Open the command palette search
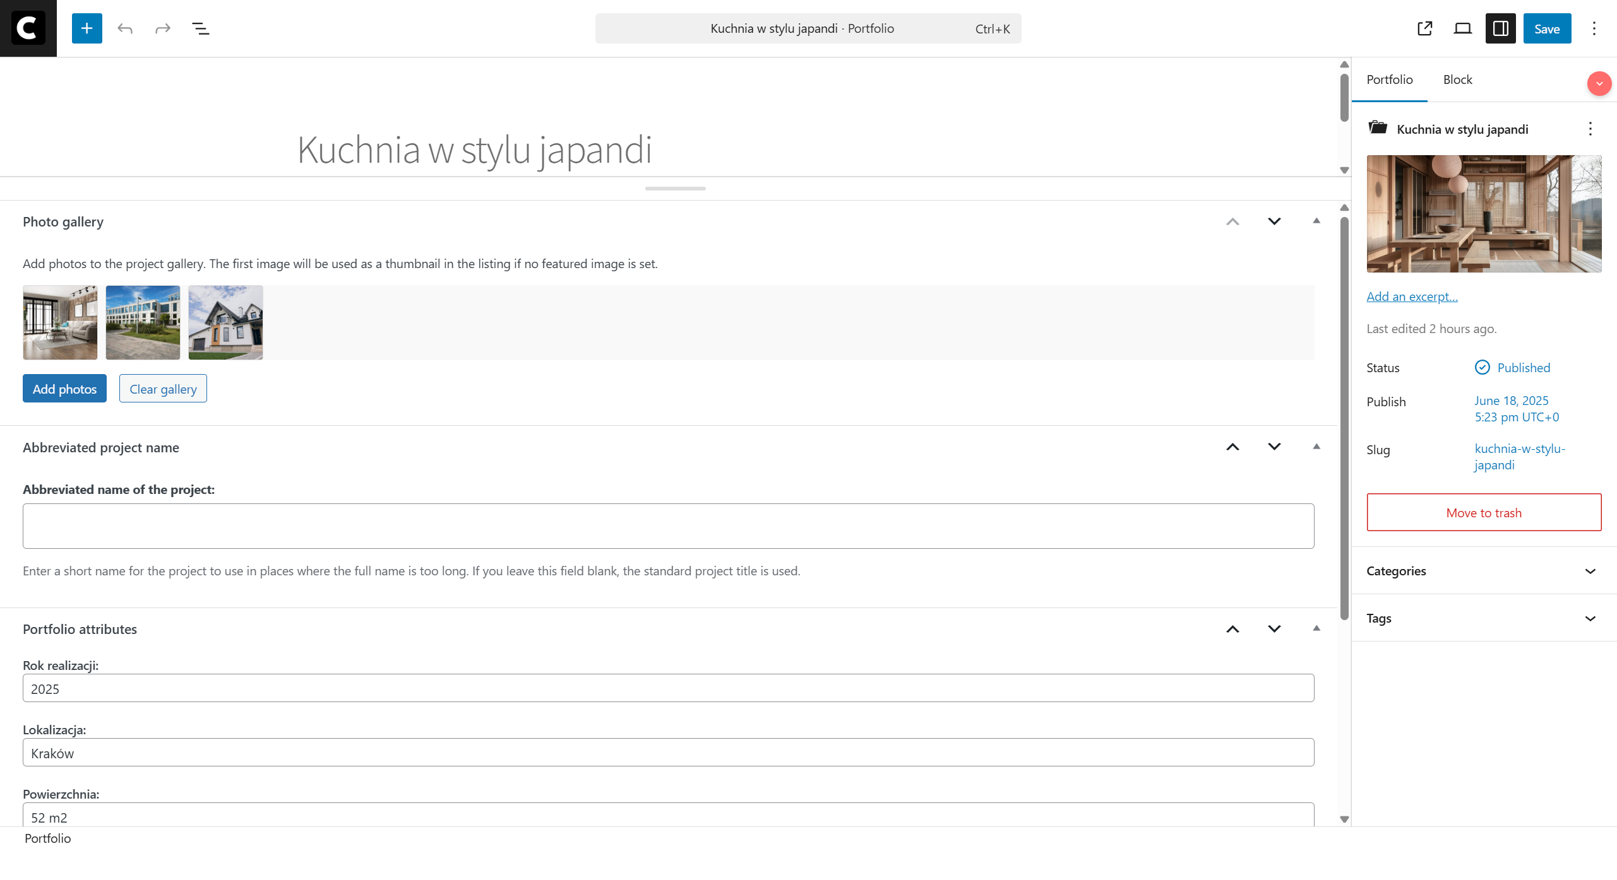Screen dimensions: 1617x880 coord(808,28)
